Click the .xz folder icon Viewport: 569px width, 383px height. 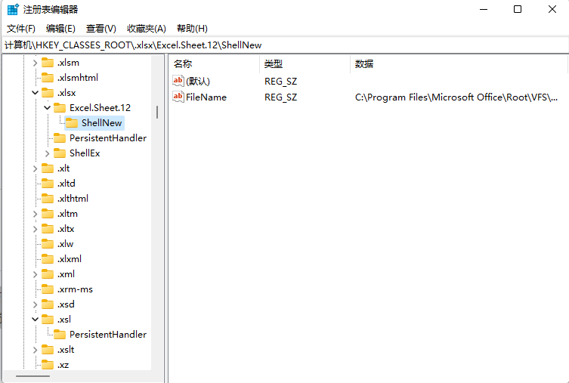48,365
